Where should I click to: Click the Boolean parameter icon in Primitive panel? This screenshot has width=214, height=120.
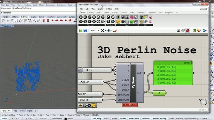coord(108,17)
